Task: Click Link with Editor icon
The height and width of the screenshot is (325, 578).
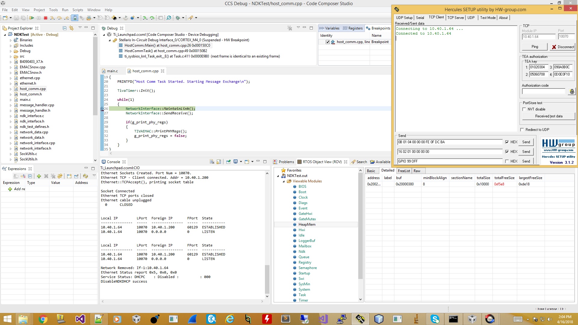Action: pyautogui.click(x=71, y=28)
